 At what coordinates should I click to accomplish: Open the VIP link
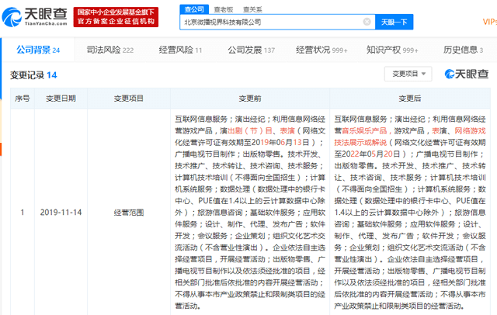pos(489,22)
